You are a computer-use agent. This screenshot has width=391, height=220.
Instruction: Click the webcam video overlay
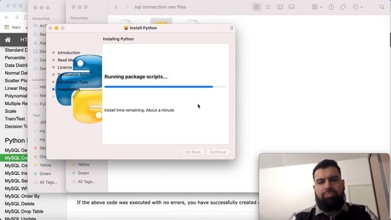tap(324, 186)
